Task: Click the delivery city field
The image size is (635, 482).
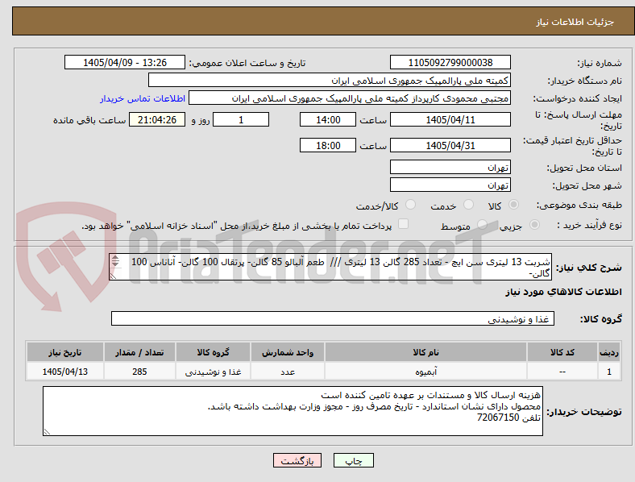Action: click(450, 185)
